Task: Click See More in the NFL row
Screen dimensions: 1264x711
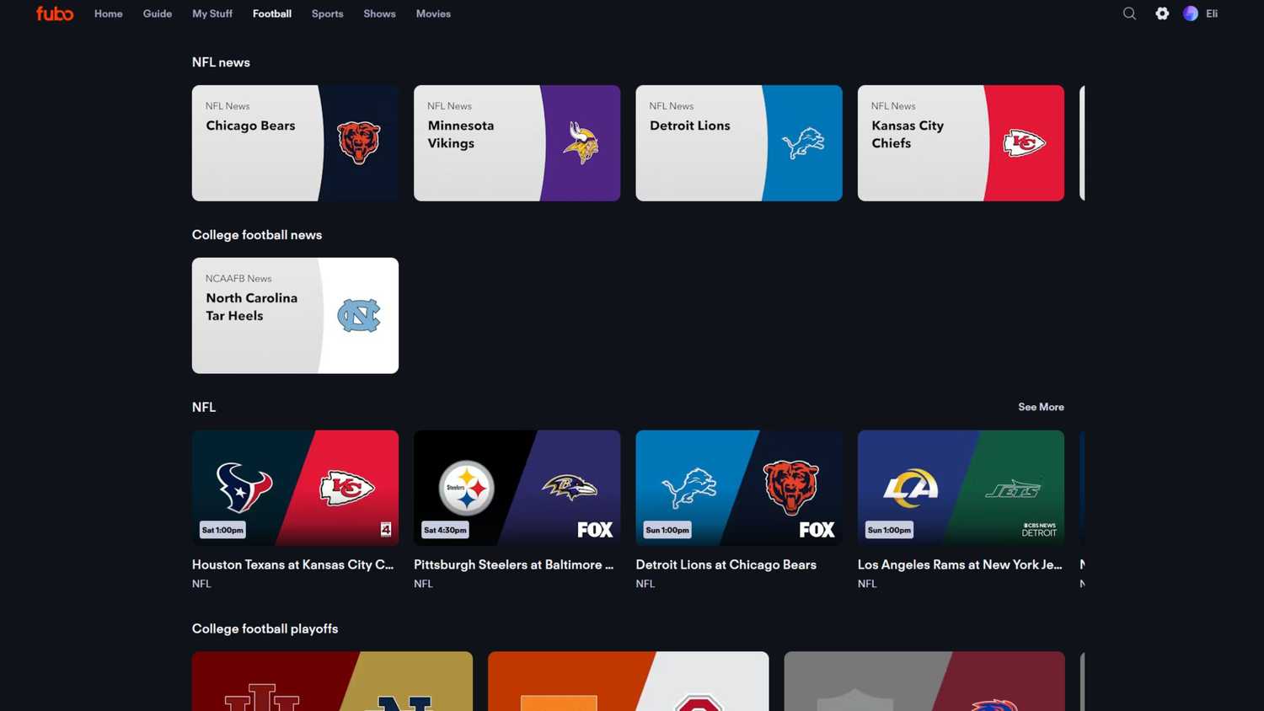Action: point(1041,407)
